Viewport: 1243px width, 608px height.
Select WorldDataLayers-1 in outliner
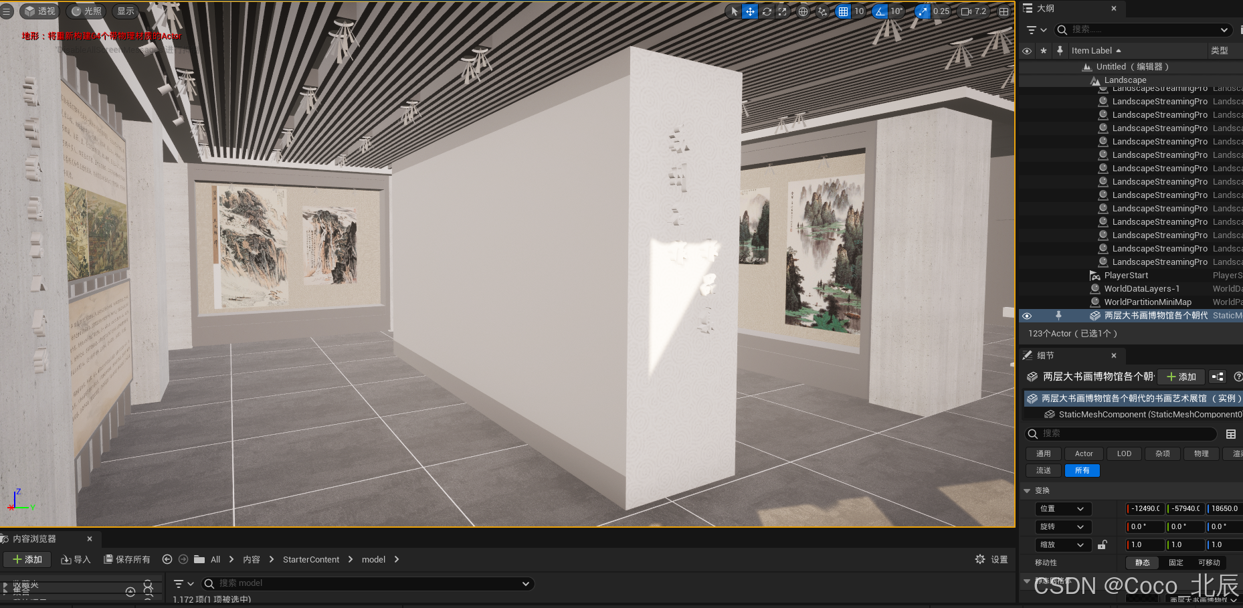(x=1141, y=289)
